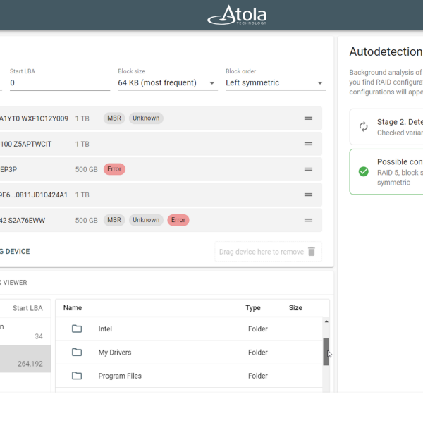Screen dimensions: 423x423
Task: Click the file list scrollbar thumb
Action: click(x=326, y=352)
